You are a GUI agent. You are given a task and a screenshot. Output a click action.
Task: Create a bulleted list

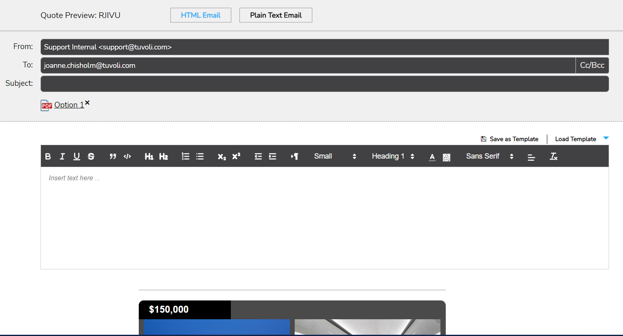pos(200,156)
